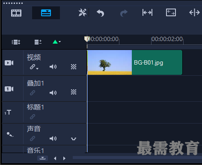Image resolution: width=202 pixels, height=165 pixels.
Task: Click the scroll-track-height button at bottom
Action: tap(42, 158)
